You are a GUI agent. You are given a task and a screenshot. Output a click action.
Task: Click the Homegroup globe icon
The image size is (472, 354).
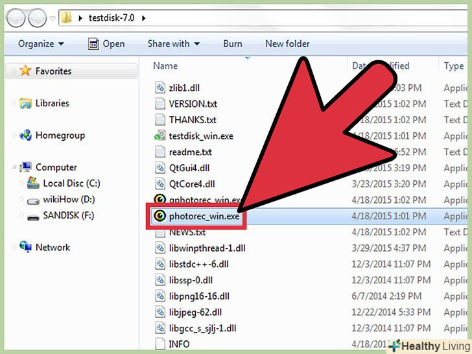pos(25,135)
